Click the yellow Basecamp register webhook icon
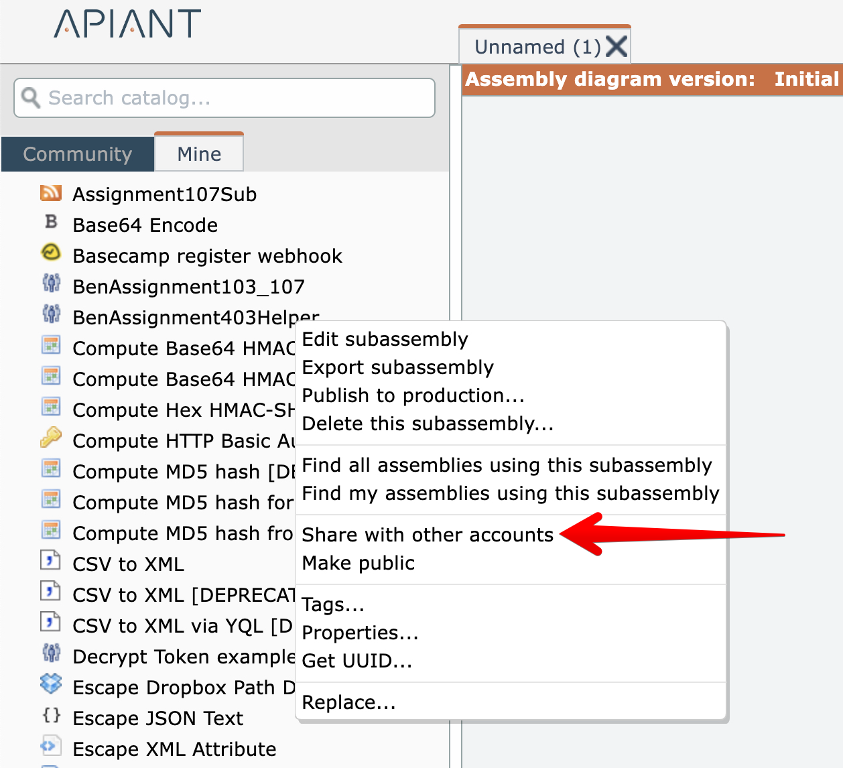This screenshot has height=768, width=843. [51, 253]
